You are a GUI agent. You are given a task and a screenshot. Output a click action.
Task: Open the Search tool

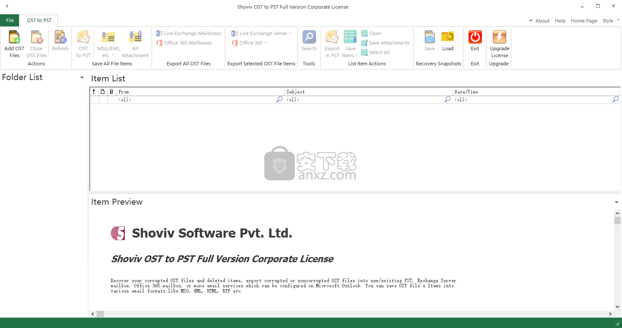[x=309, y=41]
